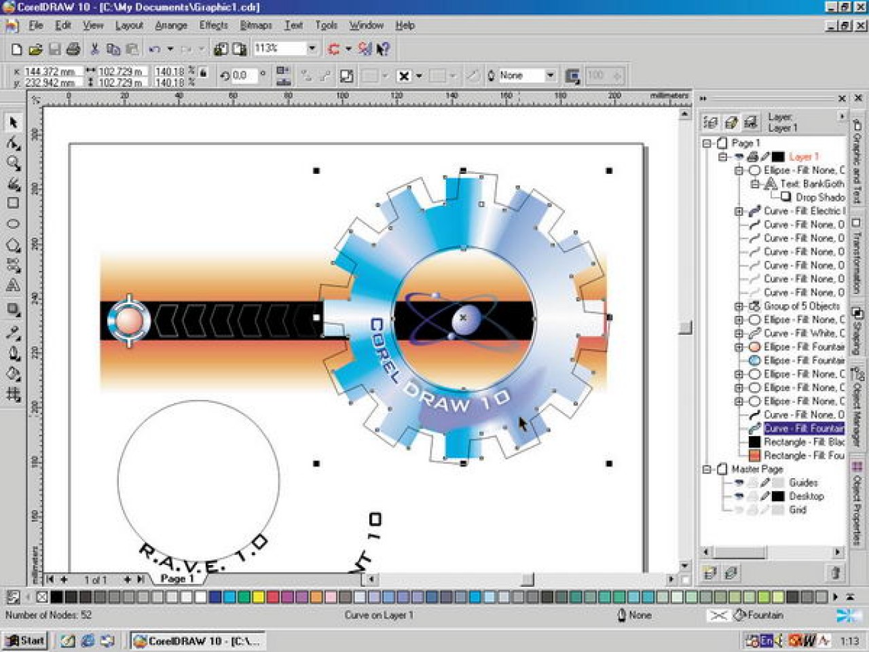The image size is (869, 652).
Task: Open a file with folder icon
Action: pyautogui.click(x=35, y=49)
